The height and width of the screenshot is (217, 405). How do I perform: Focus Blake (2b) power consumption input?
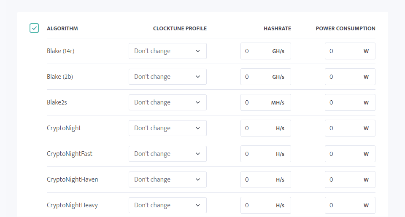click(344, 77)
